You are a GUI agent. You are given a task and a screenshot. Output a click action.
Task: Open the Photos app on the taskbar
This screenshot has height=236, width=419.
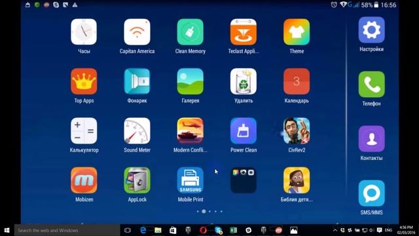tap(294, 230)
